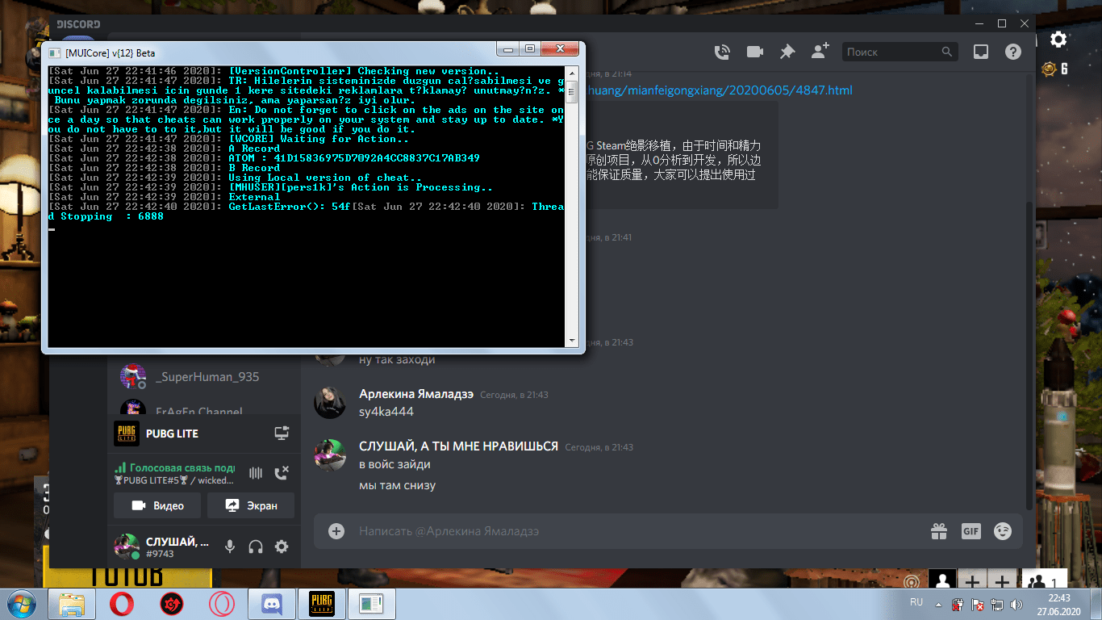Open the GIF picker

point(971,531)
